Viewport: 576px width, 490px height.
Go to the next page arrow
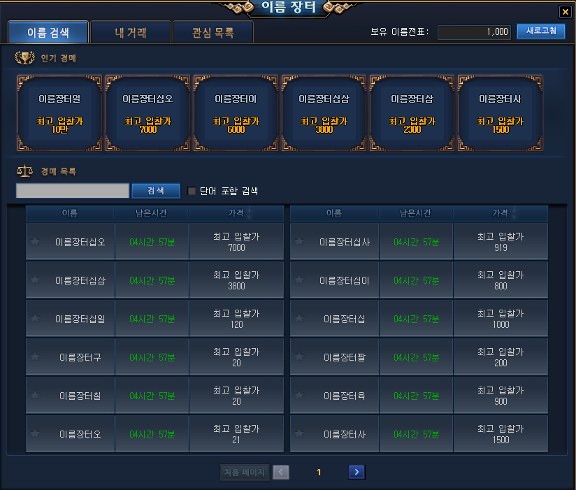point(357,472)
